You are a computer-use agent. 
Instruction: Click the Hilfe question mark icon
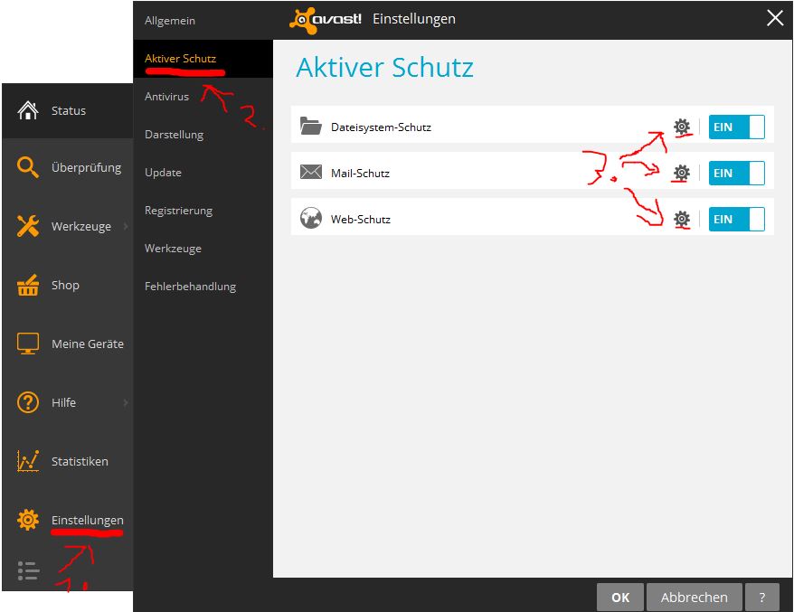(x=28, y=402)
